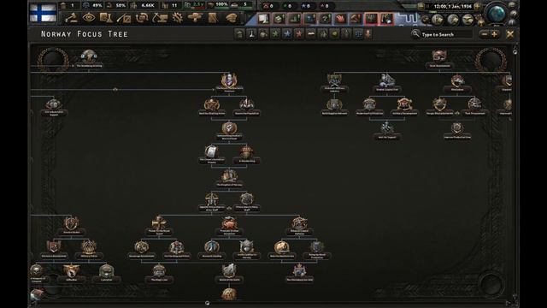Click the war support value 50%
The height and width of the screenshot is (308, 547).
pyautogui.click(x=121, y=6)
